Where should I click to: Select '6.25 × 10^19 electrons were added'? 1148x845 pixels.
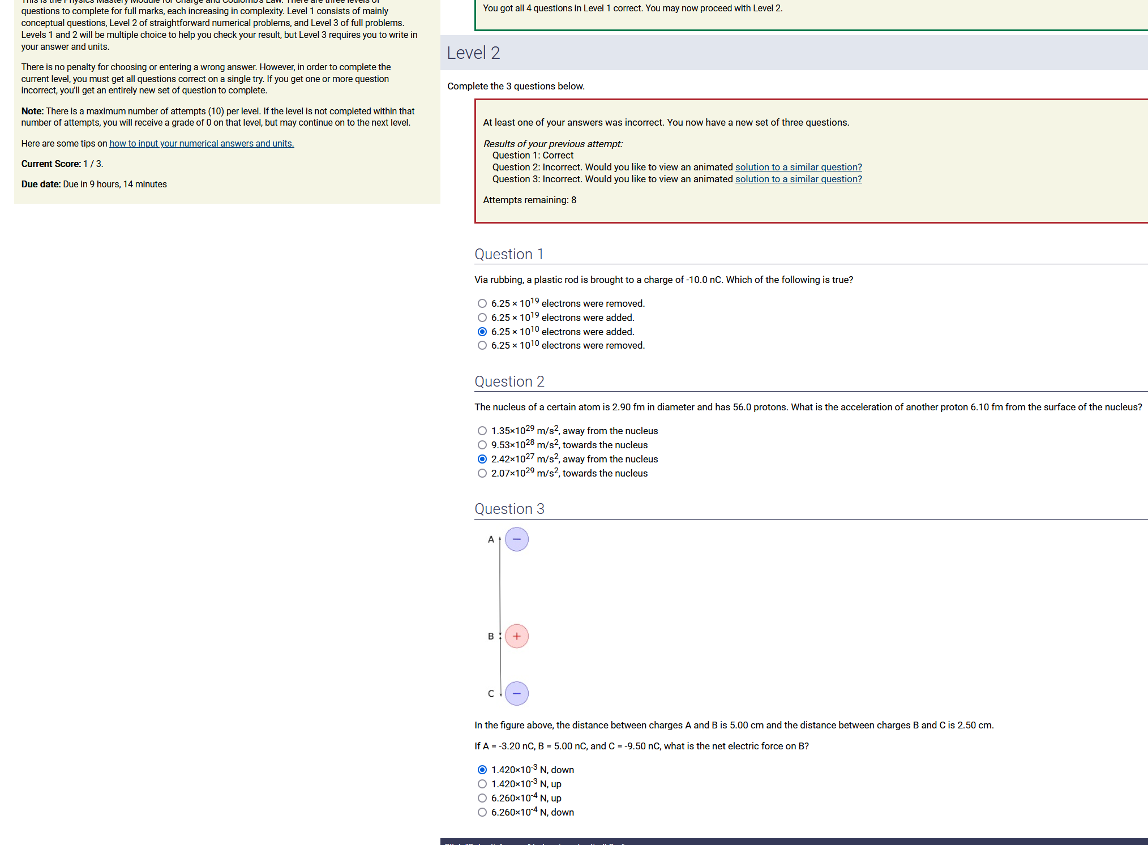click(x=482, y=318)
